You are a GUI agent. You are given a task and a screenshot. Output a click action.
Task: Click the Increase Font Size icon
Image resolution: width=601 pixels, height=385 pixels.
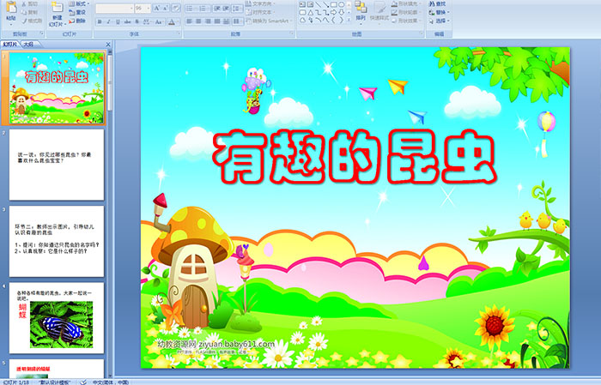[156, 7]
